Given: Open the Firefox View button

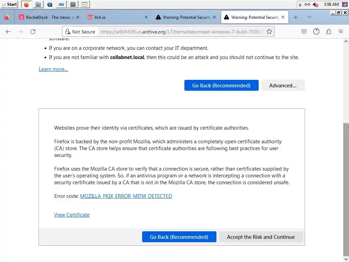Looking at the screenshot, I should pos(7,17).
